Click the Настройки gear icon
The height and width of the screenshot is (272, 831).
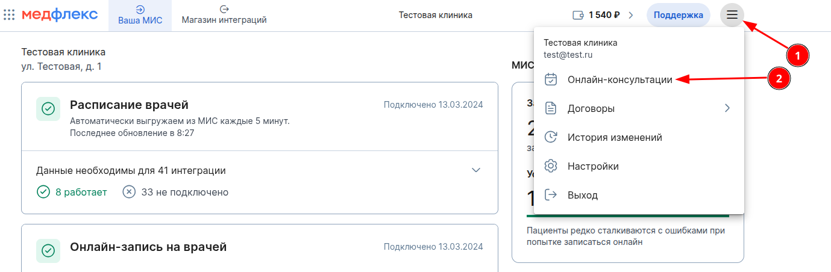[550, 166]
